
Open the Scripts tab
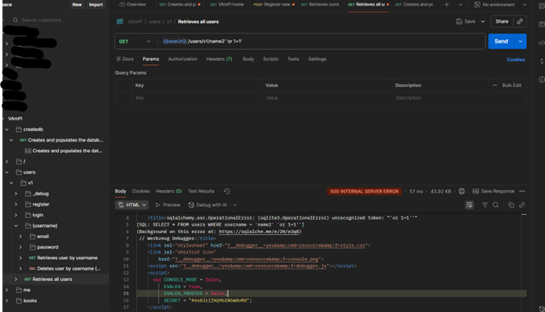(270, 59)
